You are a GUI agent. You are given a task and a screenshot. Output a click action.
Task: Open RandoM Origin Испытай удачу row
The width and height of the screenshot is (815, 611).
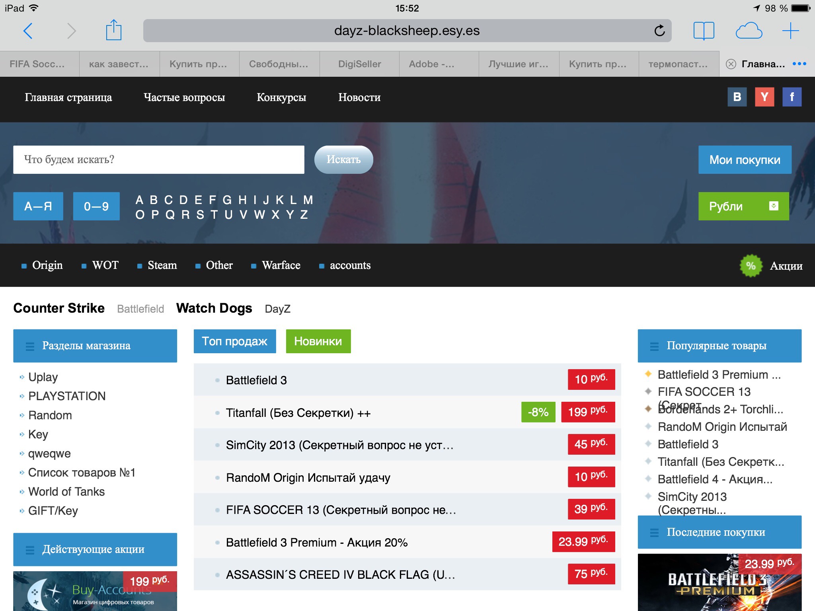coord(407,477)
